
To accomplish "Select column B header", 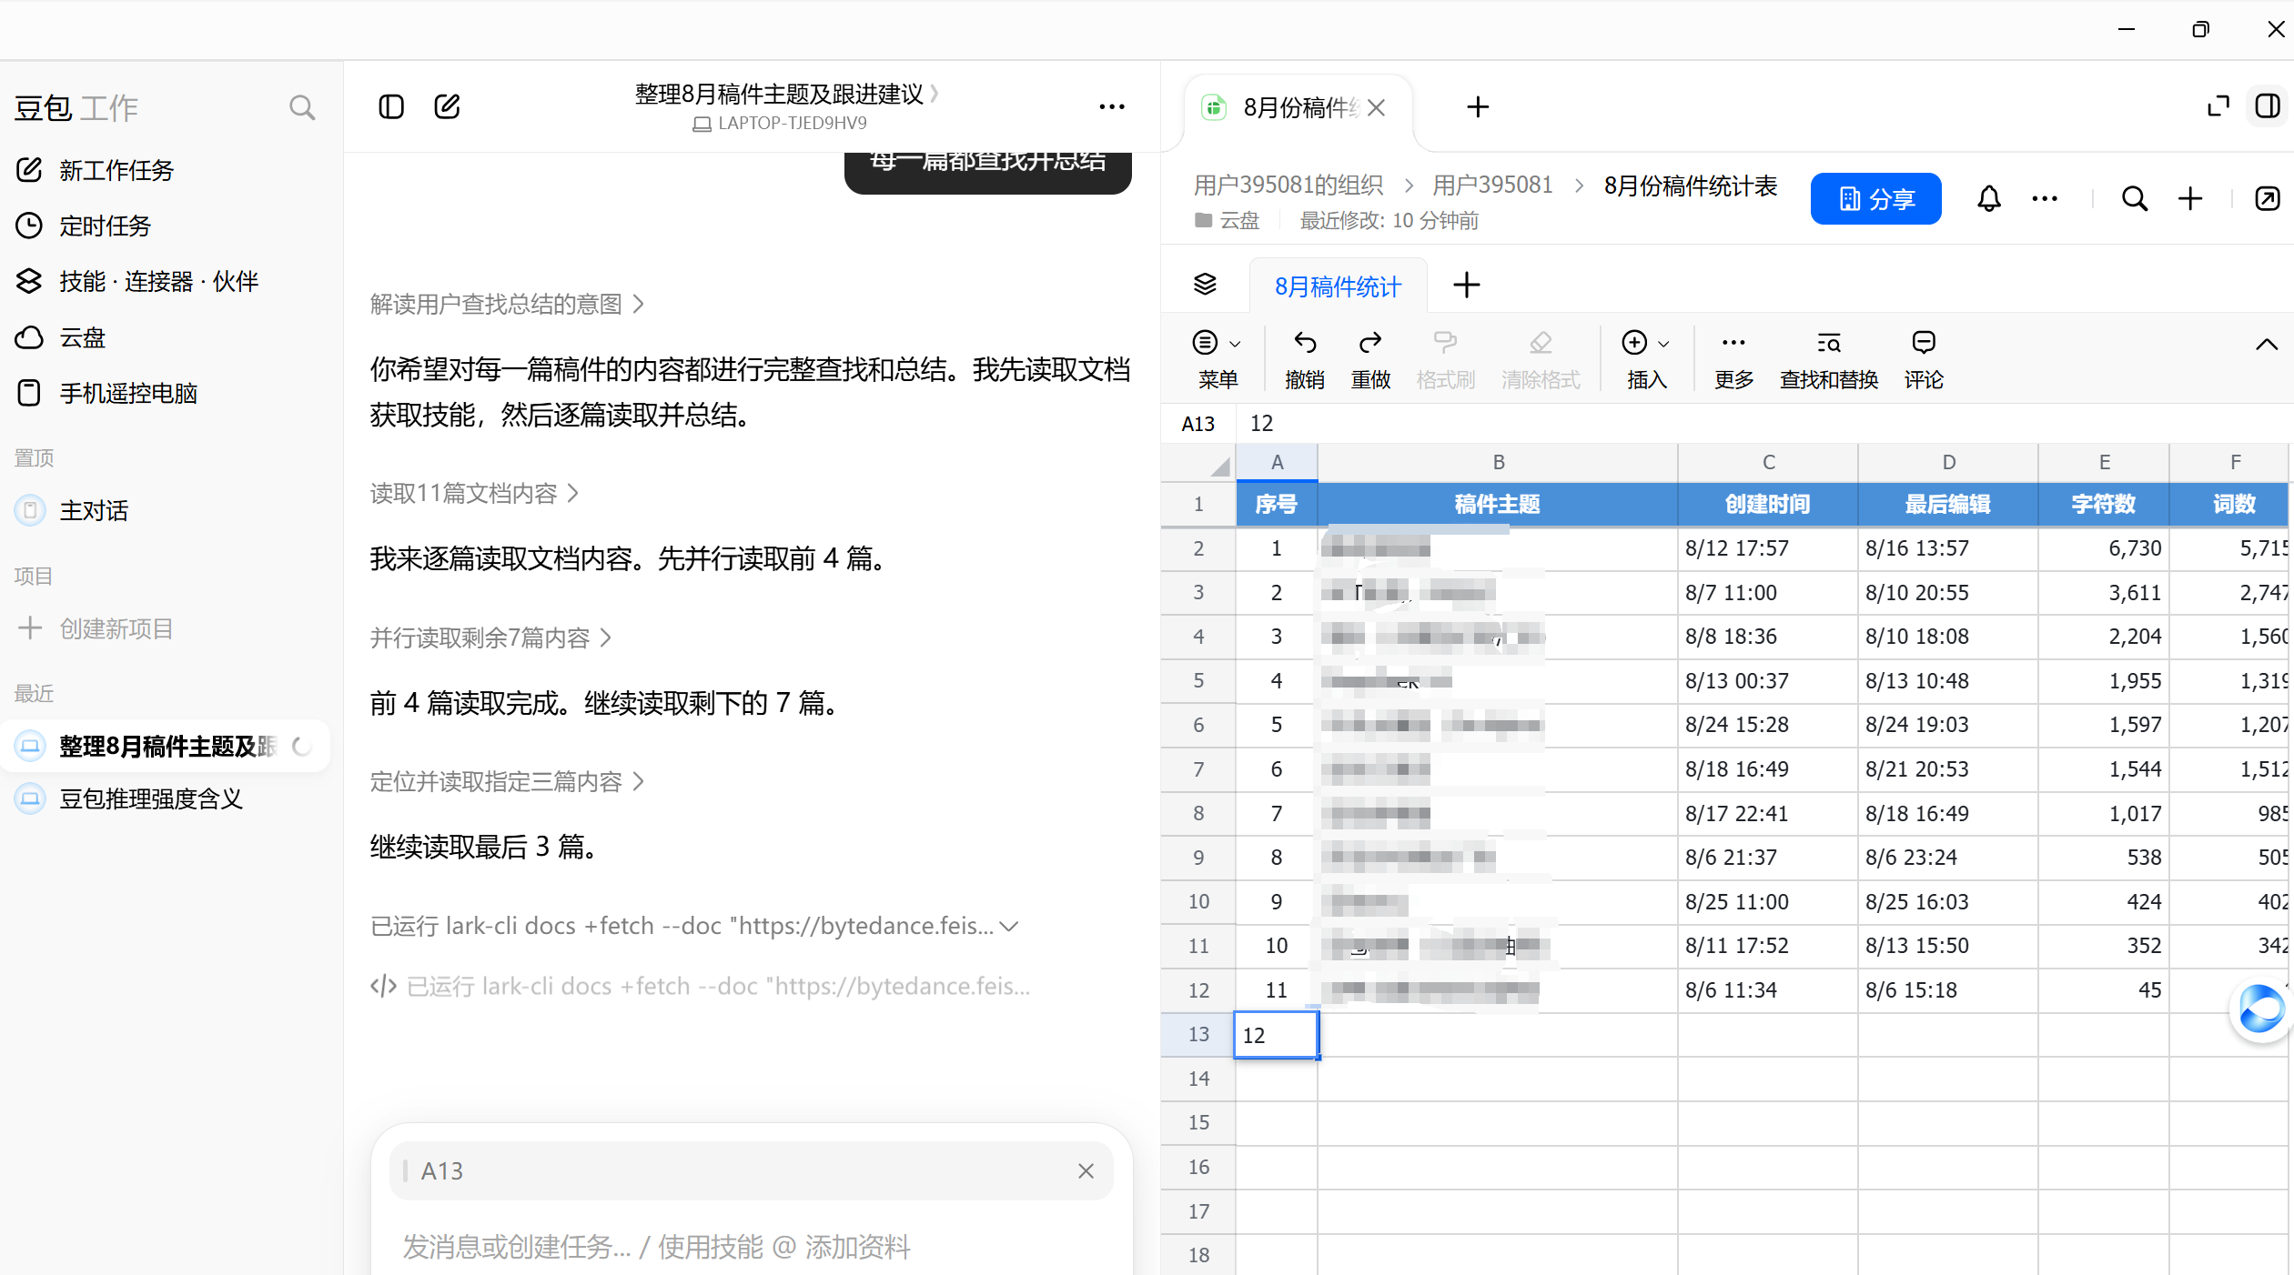I will [1498, 463].
